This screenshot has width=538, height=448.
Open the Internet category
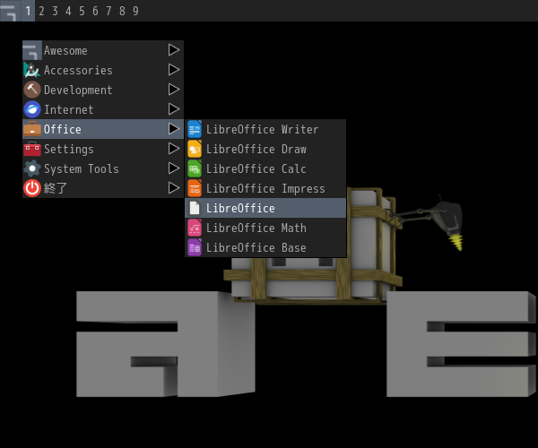click(103, 109)
